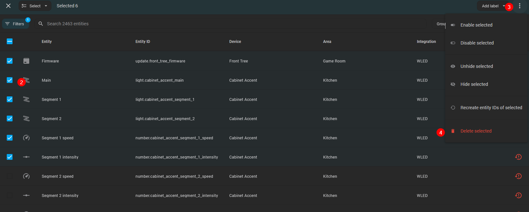Click Delete selected in the menu
This screenshot has height=212, width=529.
[476, 131]
